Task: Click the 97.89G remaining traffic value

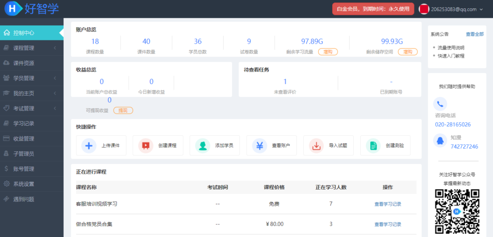Action: (x=312, y=41)
